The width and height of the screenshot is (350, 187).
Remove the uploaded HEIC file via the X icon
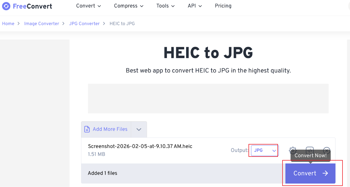[x=327, y=150]
